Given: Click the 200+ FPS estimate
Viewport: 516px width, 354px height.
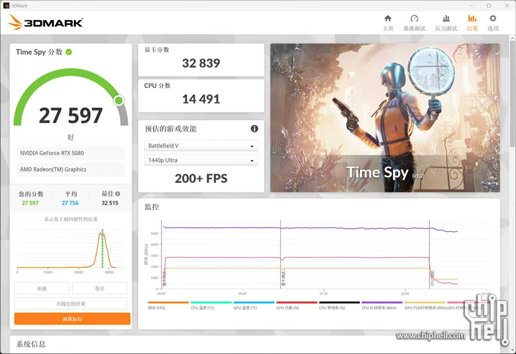Looking at the screenshot, I should tap(201, 178).
